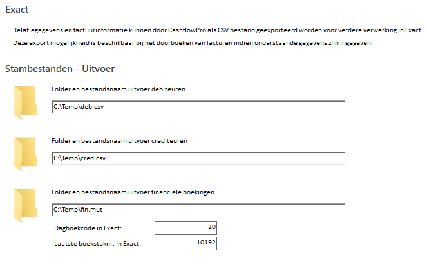Click the C:\Temp\deb.csv path field

coord(198,107)
